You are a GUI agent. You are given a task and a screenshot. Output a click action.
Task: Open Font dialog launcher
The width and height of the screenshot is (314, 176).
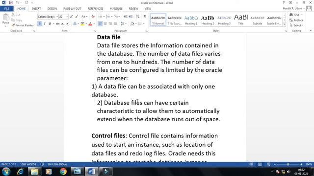(95, 31)
